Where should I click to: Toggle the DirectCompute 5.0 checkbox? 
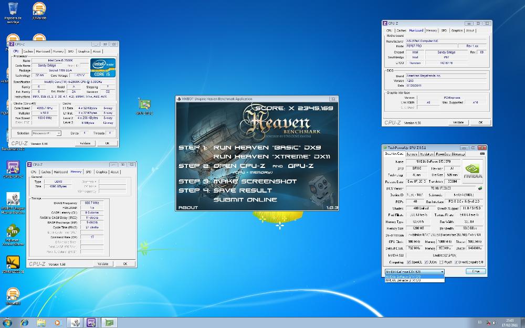click(x=456, y=262)
